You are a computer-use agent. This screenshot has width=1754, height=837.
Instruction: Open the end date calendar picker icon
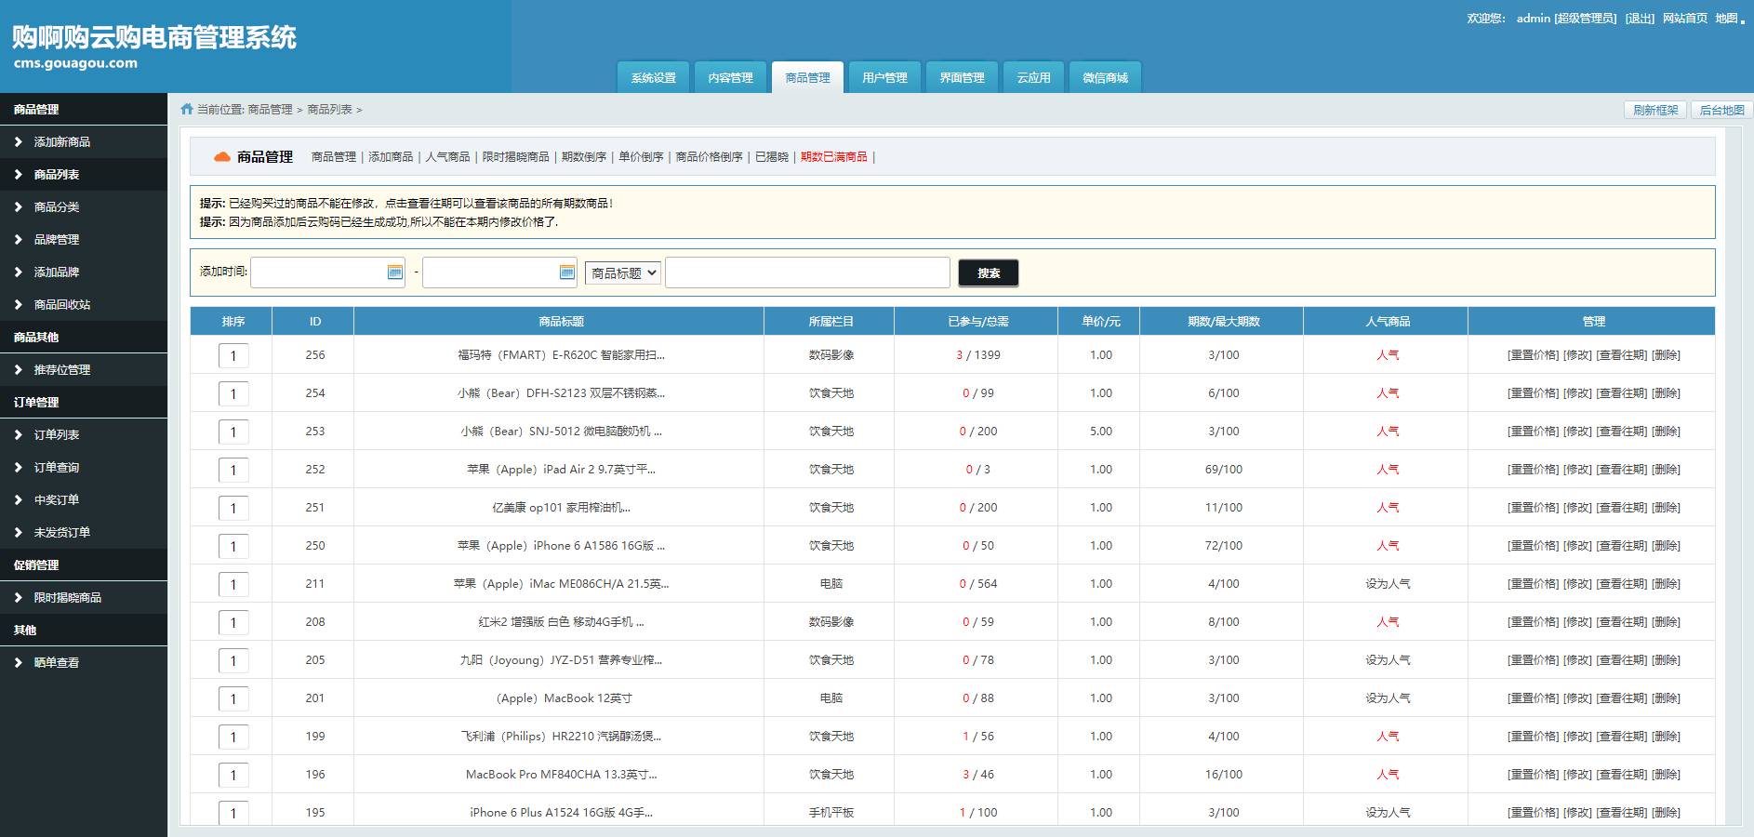(x=567, y=272)
